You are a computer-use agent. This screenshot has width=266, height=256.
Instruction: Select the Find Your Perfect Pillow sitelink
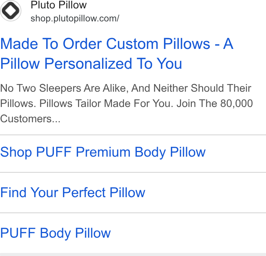(73, 193)
